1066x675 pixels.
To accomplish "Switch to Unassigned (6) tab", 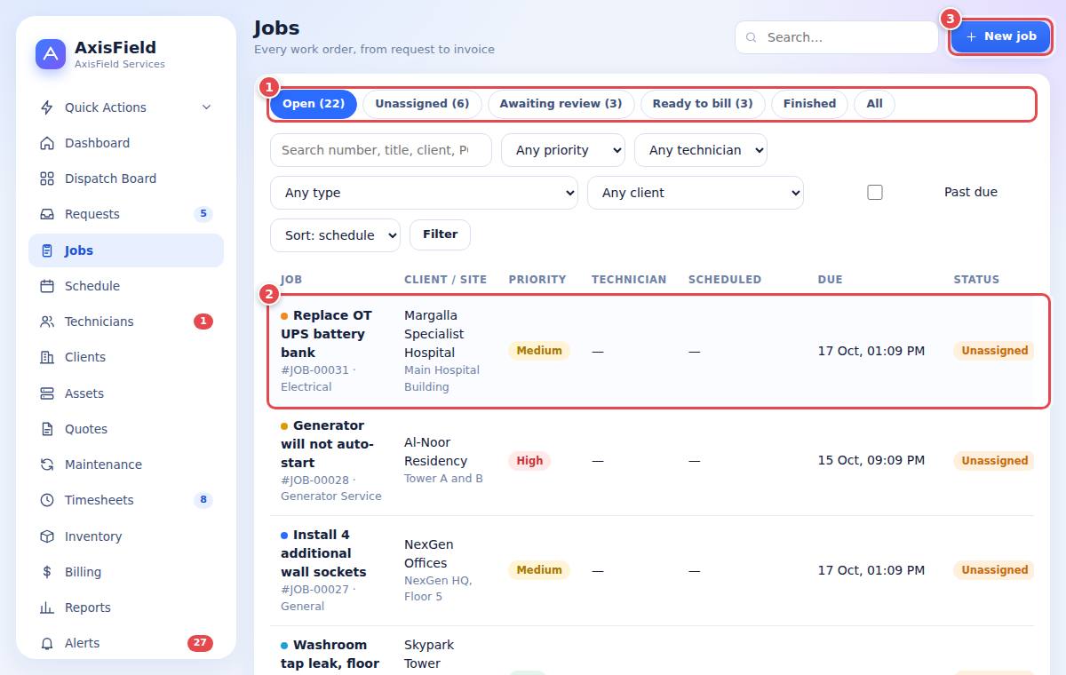I will 422,104.
